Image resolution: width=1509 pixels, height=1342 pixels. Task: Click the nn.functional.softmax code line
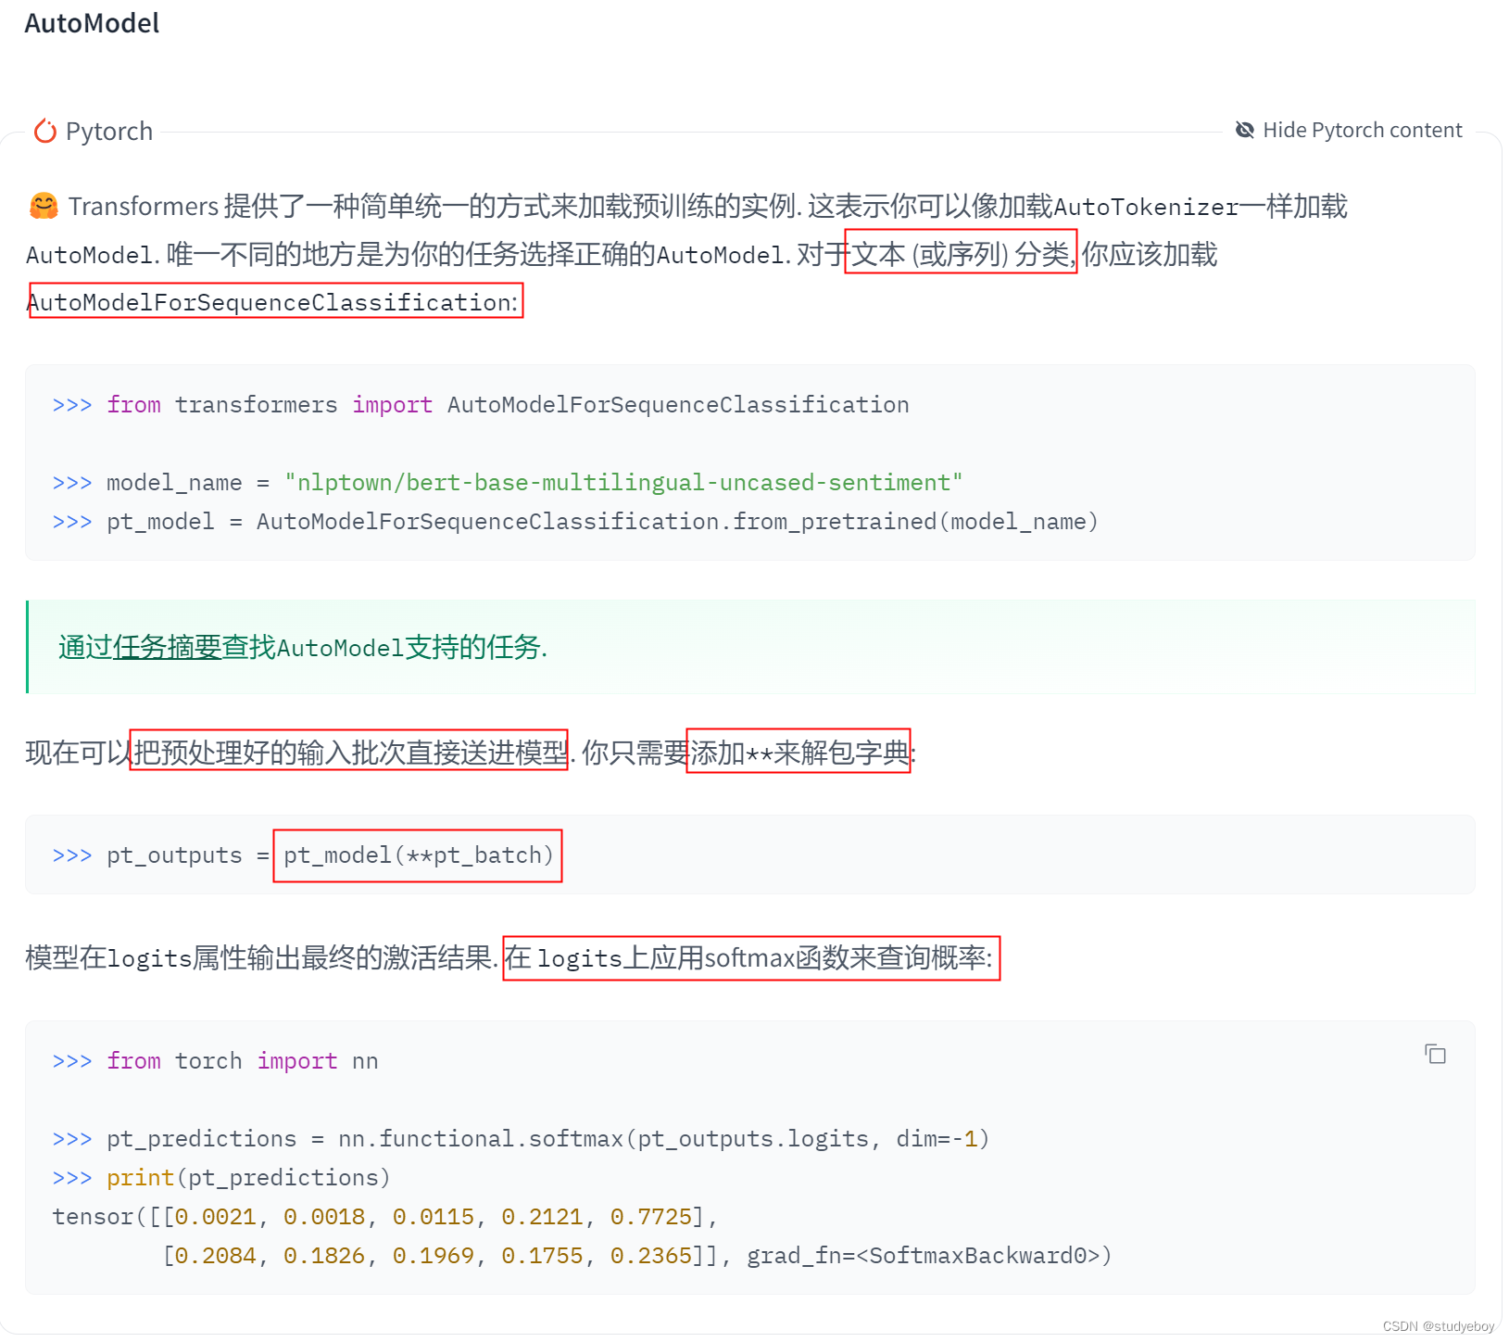pyautogui.click(x=521, y=1139)
